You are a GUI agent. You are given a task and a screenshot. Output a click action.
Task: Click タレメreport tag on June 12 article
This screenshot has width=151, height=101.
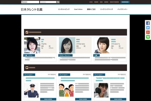click(99, 75)
